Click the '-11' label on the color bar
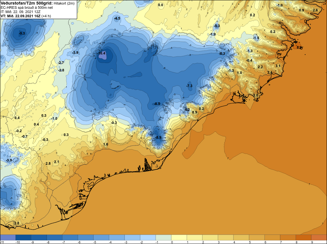This screenshot has height=244, width=327. (2, 242)
